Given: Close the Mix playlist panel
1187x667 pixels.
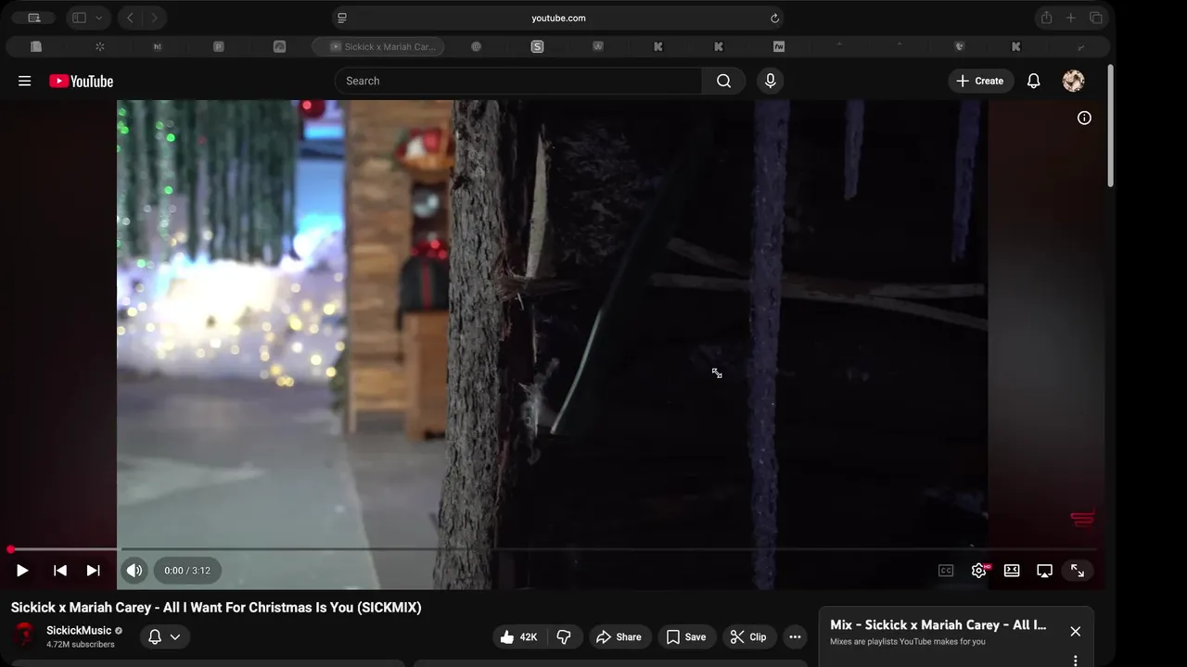Looking at the screenshot, I should 1075,631.
